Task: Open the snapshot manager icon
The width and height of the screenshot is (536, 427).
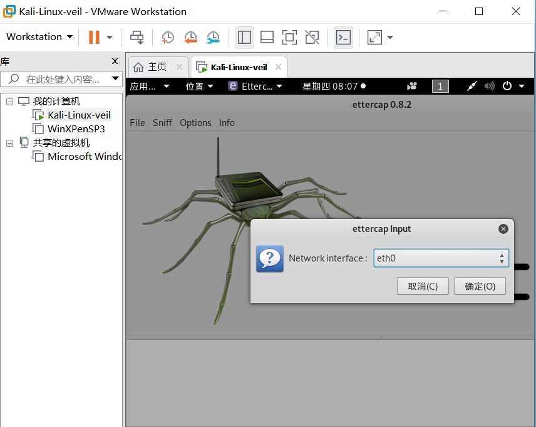Action: (213, 37)
